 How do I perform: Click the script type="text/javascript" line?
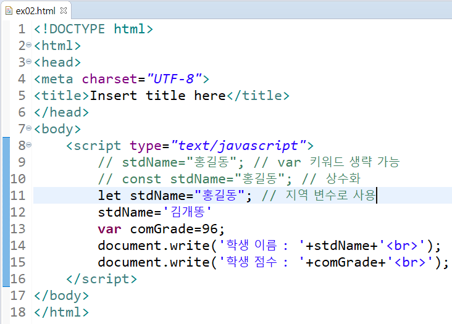190,146
